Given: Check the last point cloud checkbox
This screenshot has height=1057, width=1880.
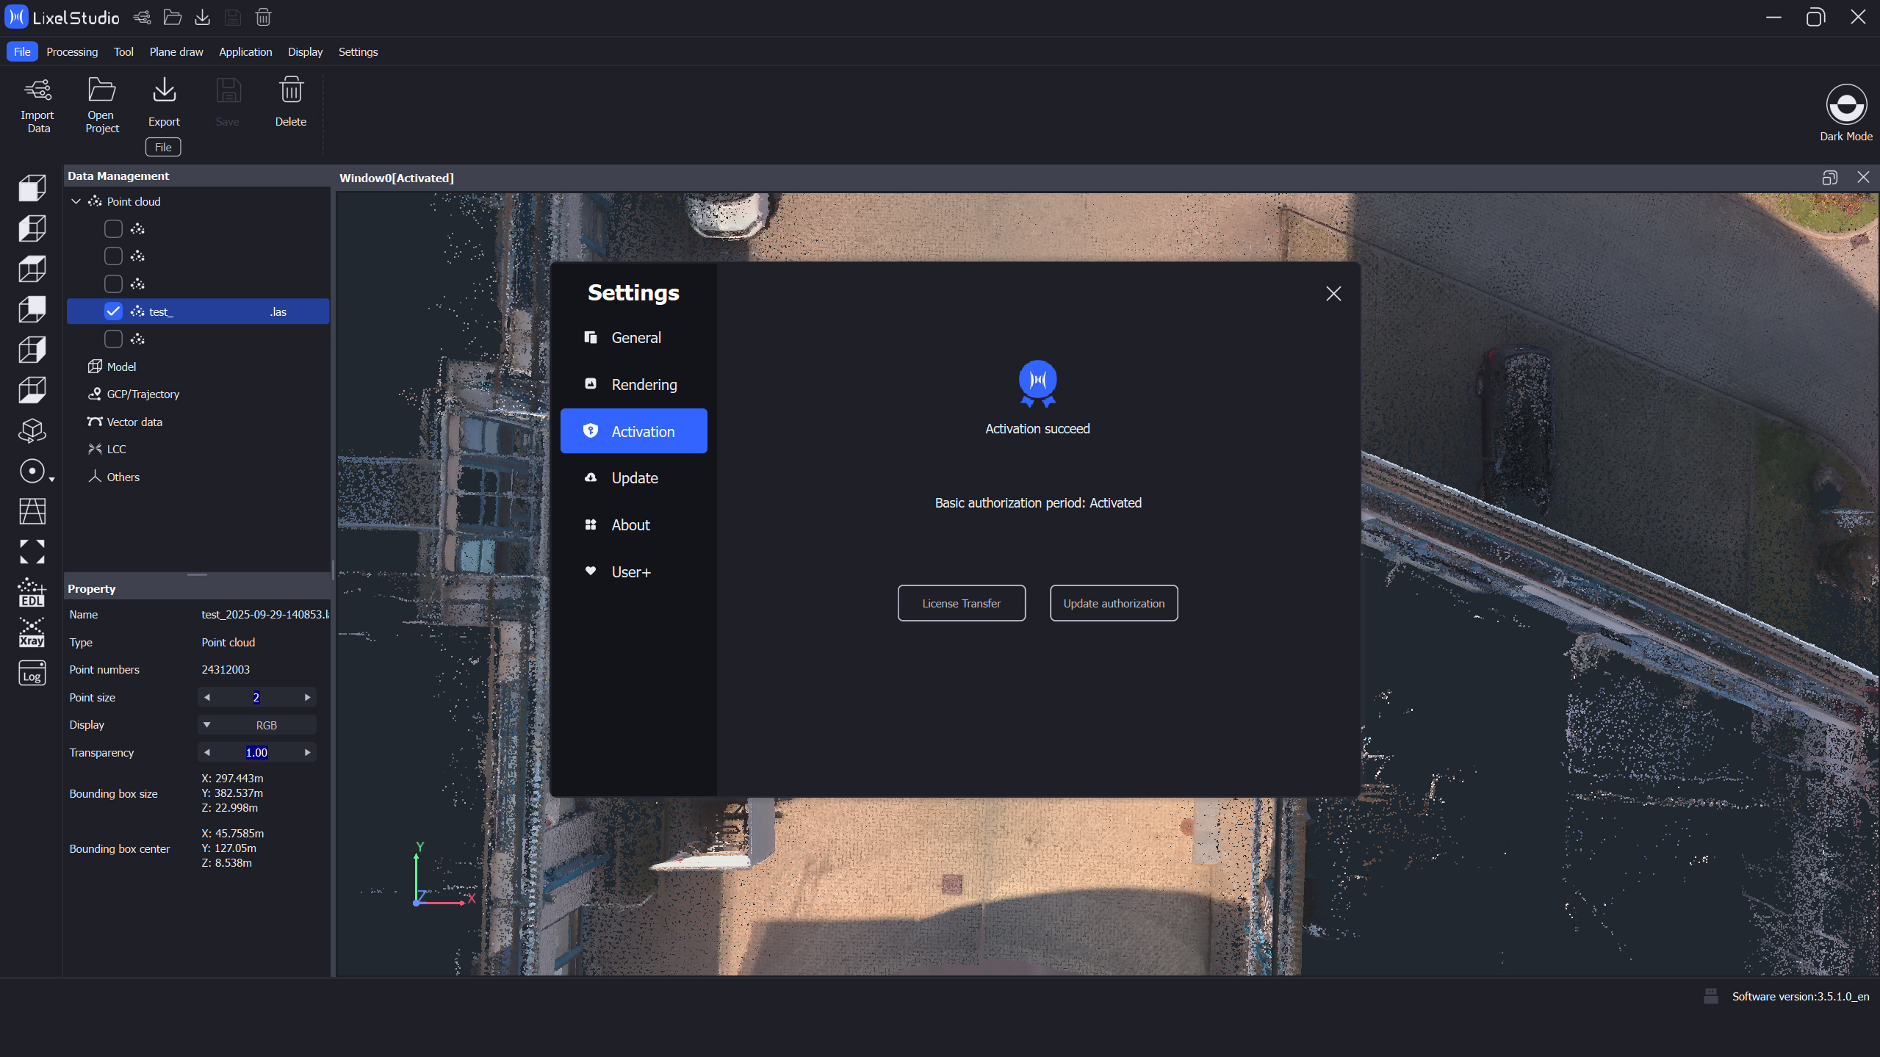Looking at the screenshot, I should (x=113, y=339).
